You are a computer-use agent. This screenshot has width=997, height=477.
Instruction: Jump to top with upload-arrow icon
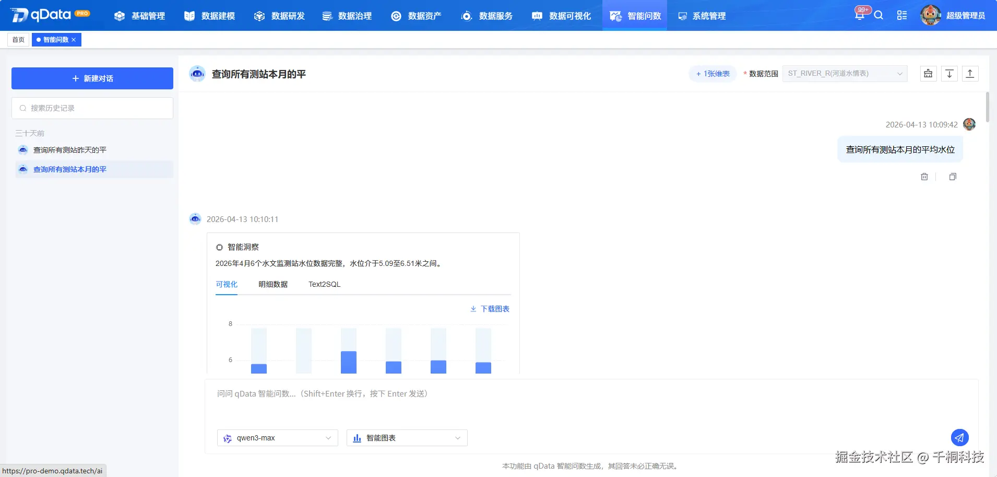pyautogui.click(x=970, y=74)
